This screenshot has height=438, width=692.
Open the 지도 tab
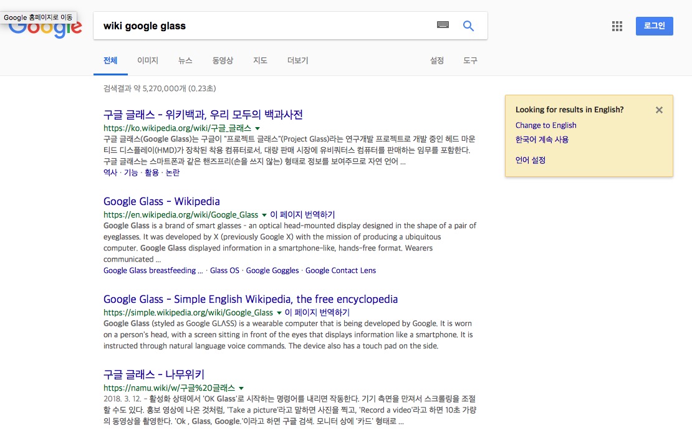[x=261, y=61]
